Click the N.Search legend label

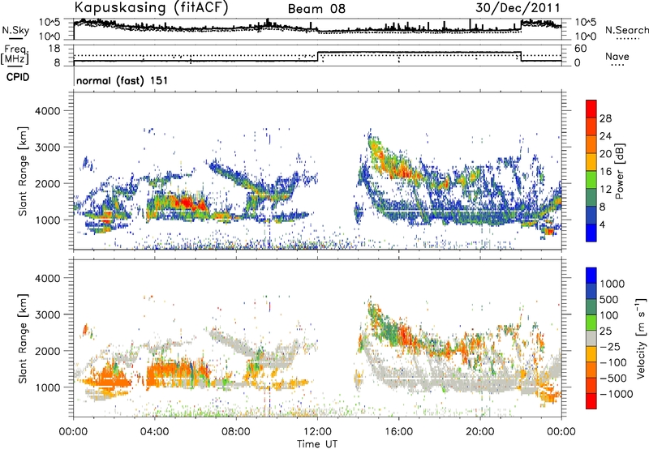626,30
